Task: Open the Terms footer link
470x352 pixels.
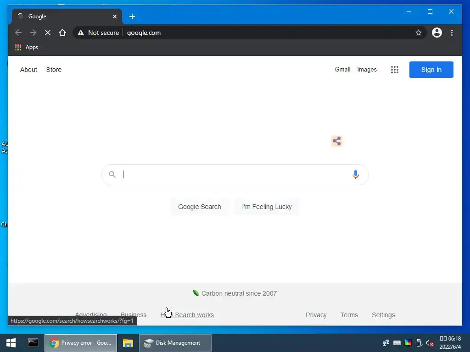Action: click(x=349, y=315)
